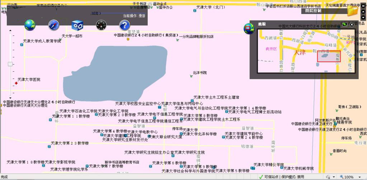The height and width of the screenshot is (180, 367).
Task: Click the zoom slider bottom arrow
Action: coord(10,98)
